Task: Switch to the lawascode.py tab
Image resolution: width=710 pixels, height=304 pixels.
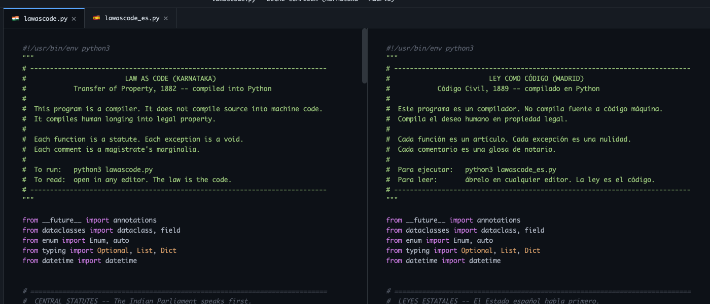Action: tap(44, 18)
